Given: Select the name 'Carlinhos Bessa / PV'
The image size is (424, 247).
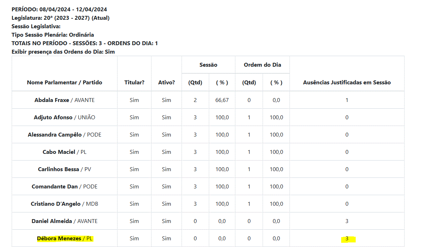Looking at the screenshot, I should 65,169.
